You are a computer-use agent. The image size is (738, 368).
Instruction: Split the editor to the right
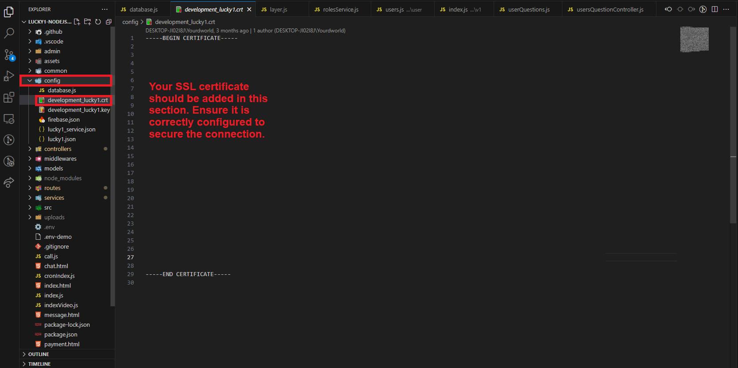(714, 9)
